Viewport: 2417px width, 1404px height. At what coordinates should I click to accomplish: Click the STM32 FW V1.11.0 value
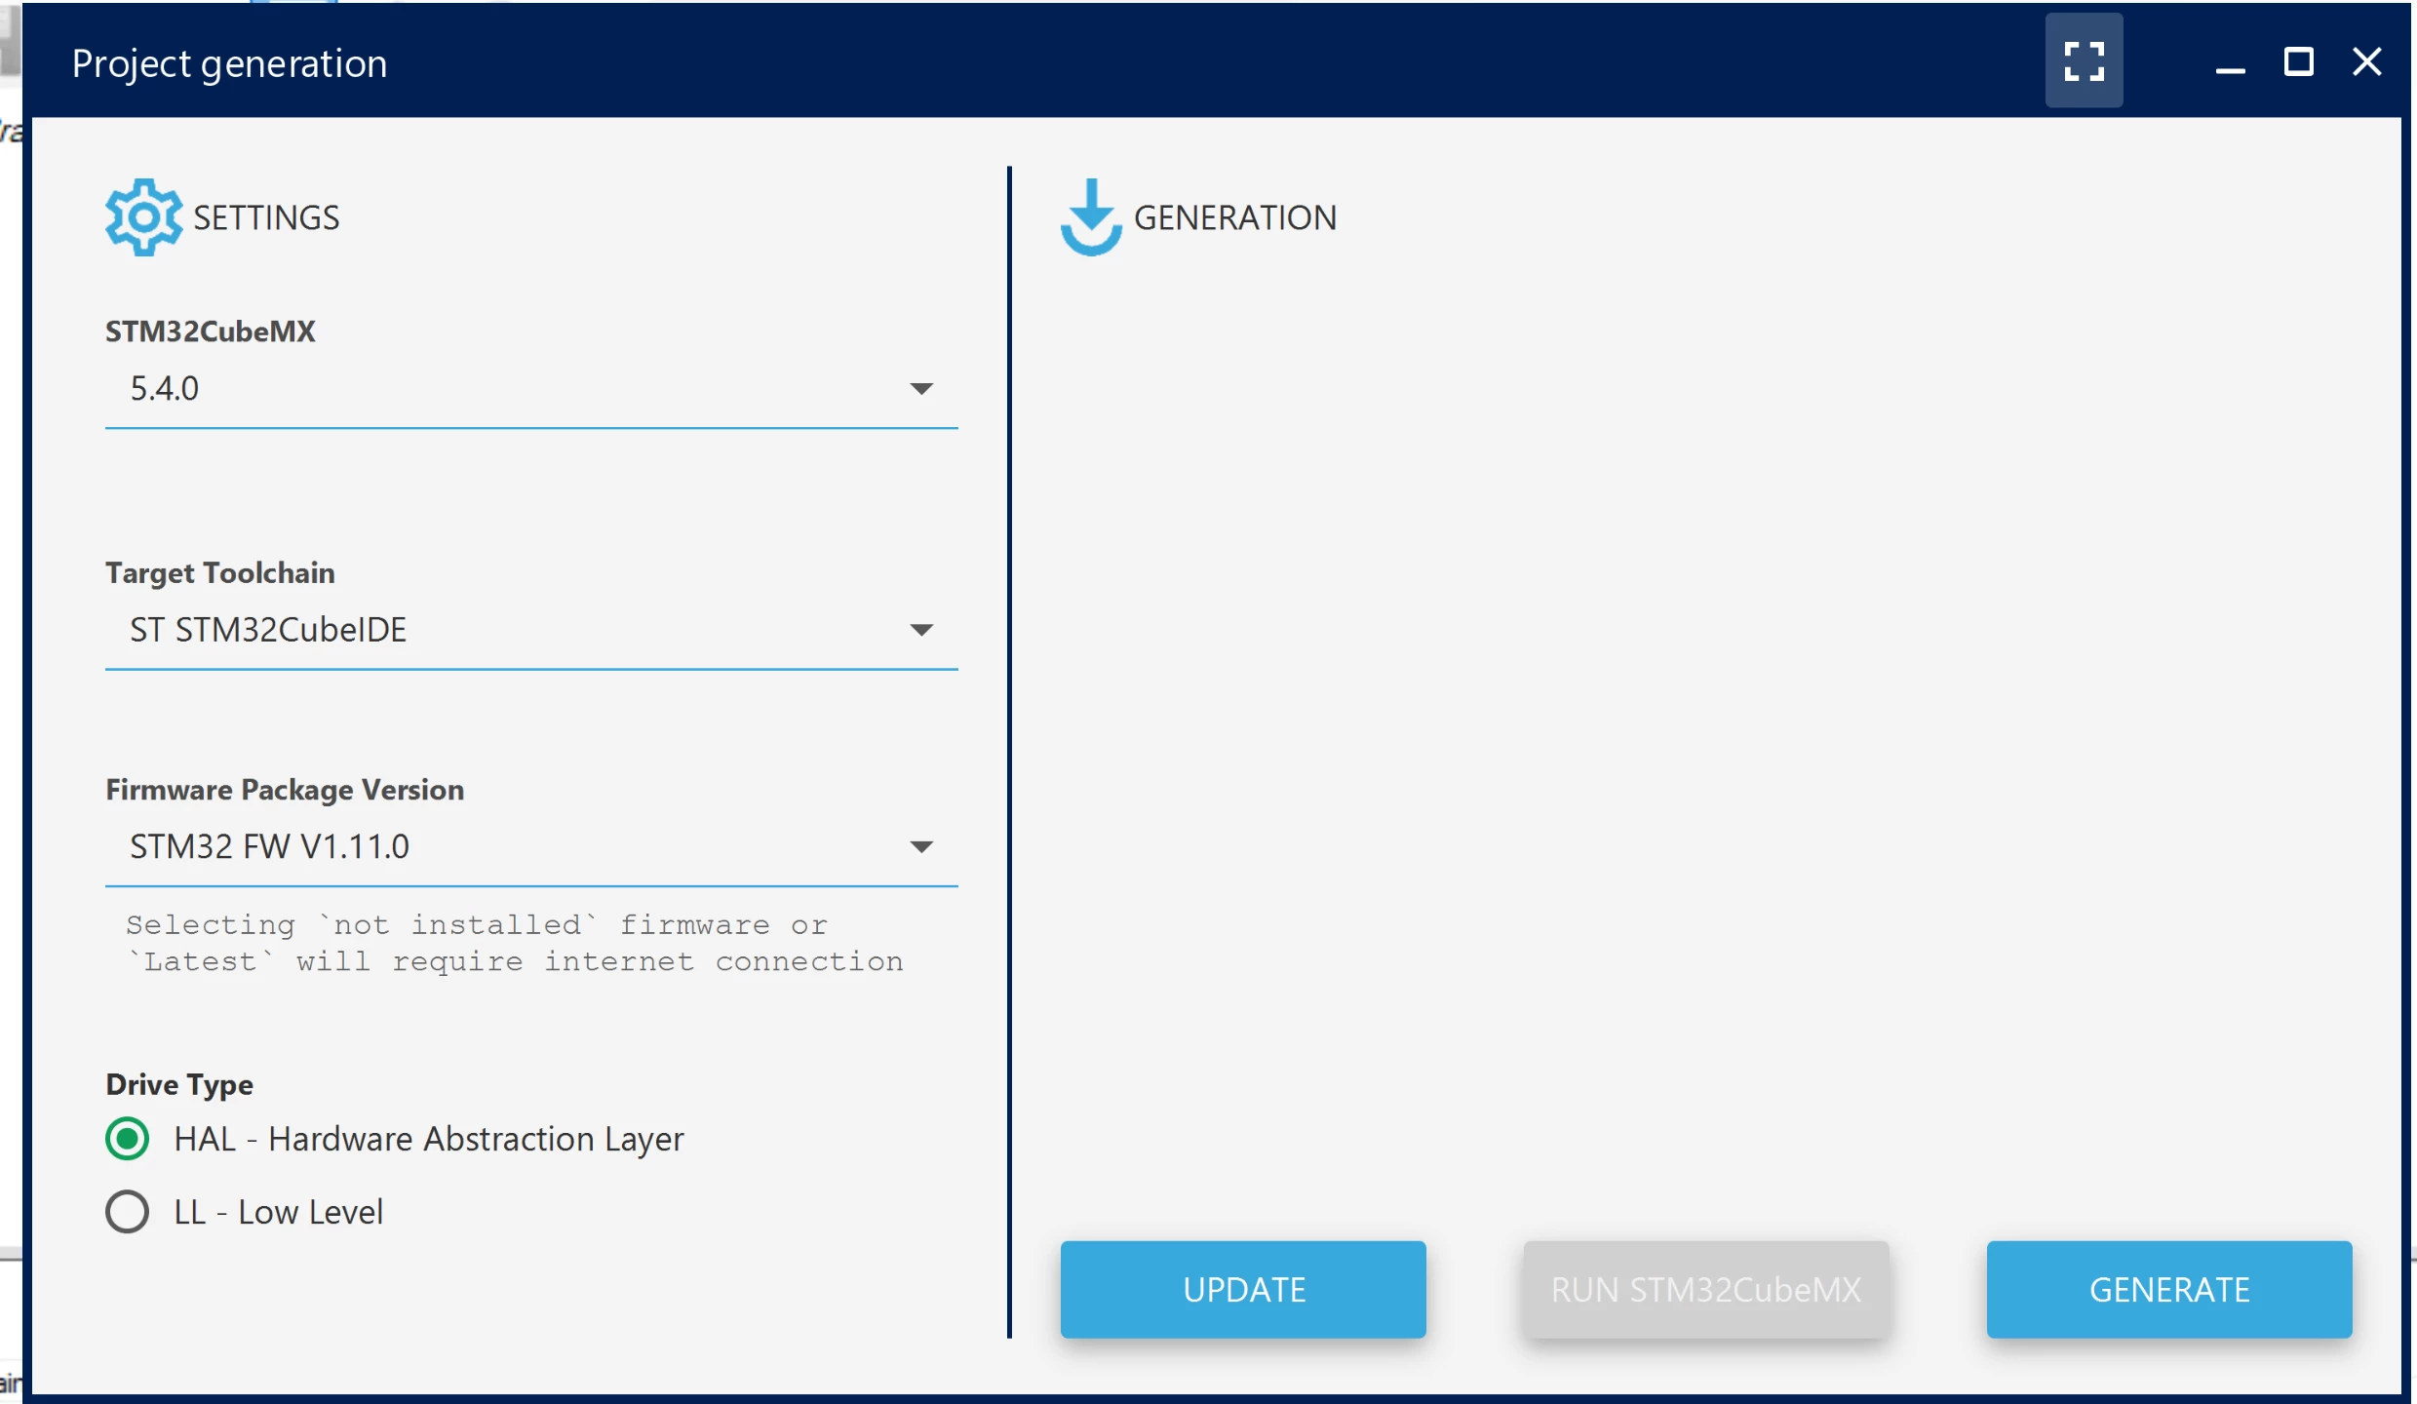tap(270, 846)
